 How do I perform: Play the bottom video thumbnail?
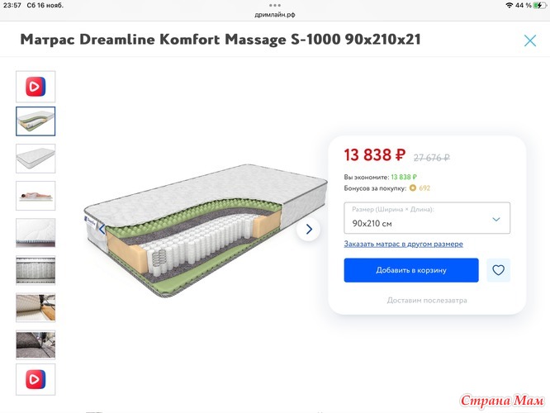pos(36,379)
